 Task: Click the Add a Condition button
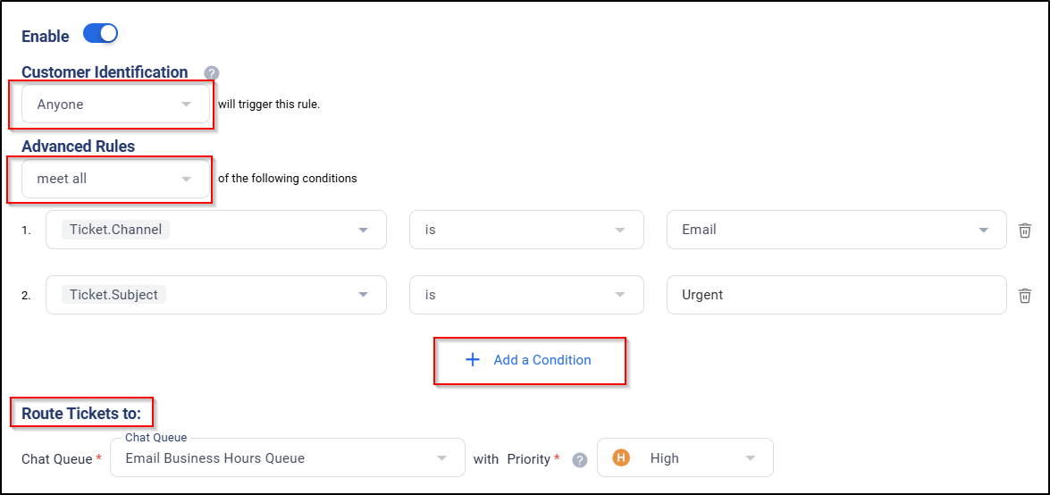[x=529, y=360]
